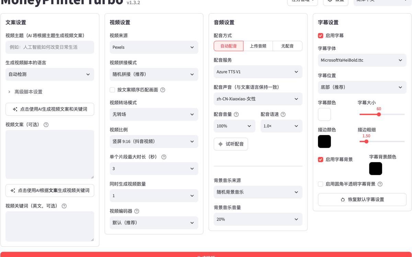Uncheck 启用字幕背景

[321, 159]
